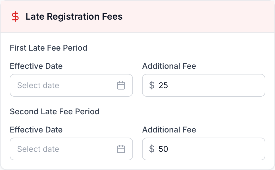Click the "Late Registration Fees" heading
This screenshot has width=275, height=170.
[74, 16]
